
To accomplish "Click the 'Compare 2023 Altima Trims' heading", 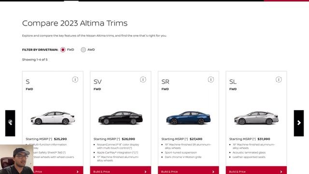I will pyautogui.click(x=75, y=23).
